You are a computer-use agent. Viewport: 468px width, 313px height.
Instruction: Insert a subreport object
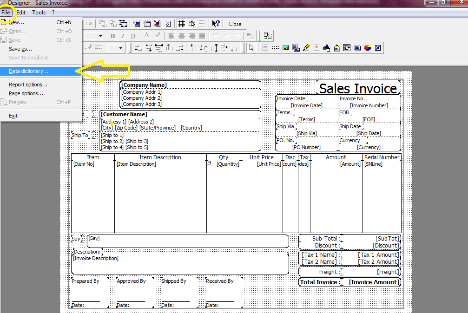coord(296,48)
